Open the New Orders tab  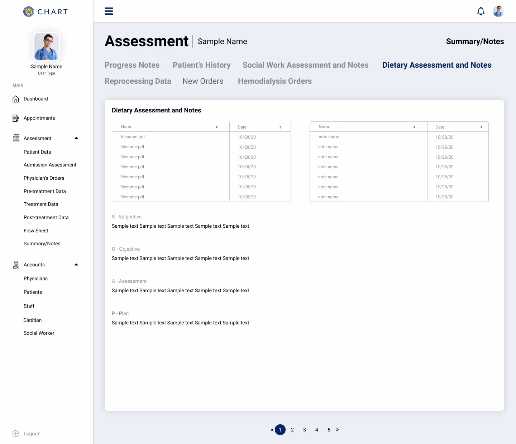click(203, 81)
